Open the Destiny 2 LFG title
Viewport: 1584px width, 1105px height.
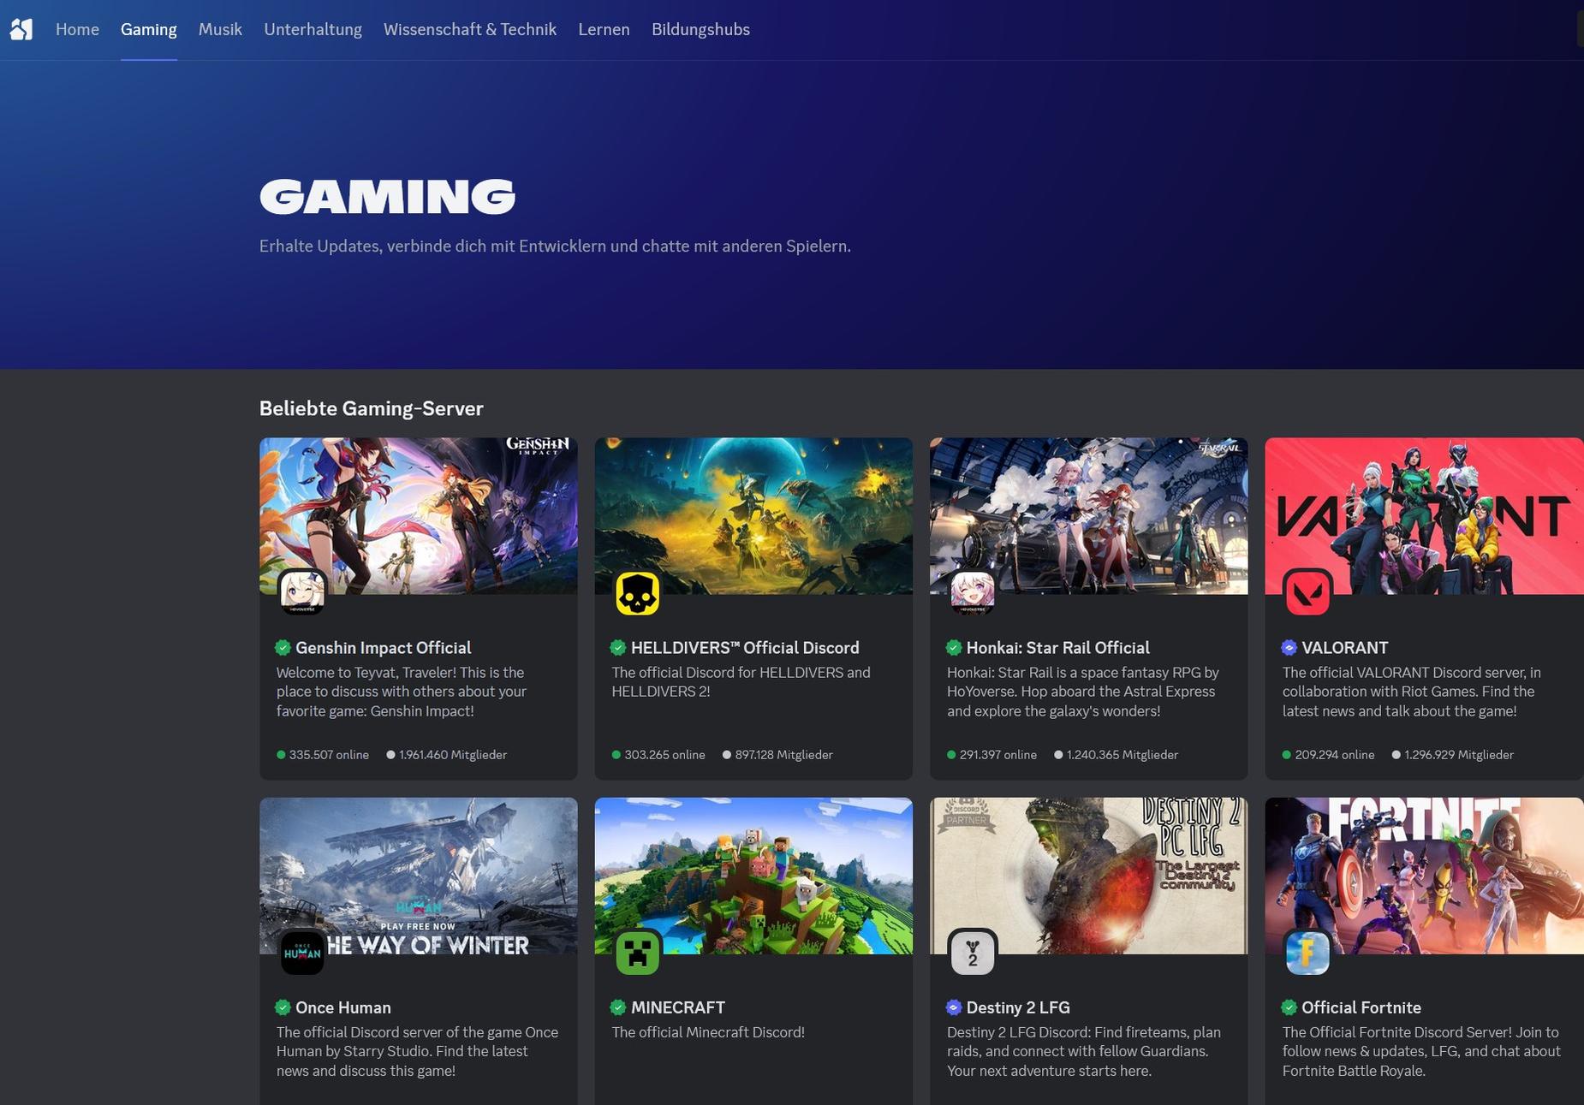coord(1018,1007)
